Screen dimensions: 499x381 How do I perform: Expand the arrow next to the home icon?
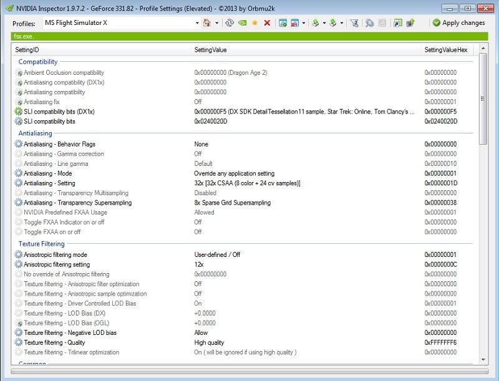[216, 23]
